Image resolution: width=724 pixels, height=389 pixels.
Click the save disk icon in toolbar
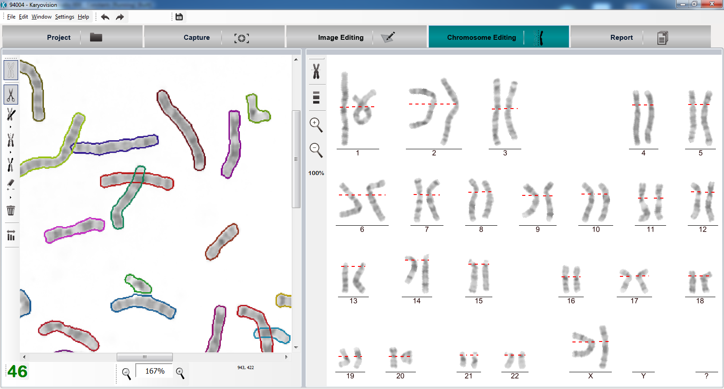click(x=179, y=17)
